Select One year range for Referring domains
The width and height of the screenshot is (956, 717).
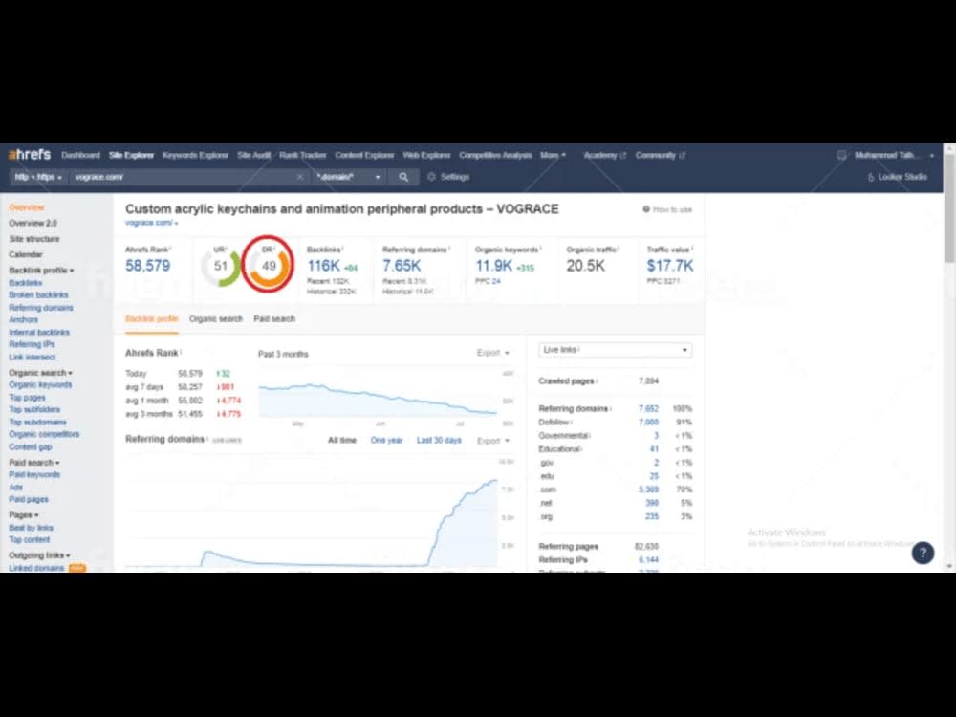pos(386,440)
